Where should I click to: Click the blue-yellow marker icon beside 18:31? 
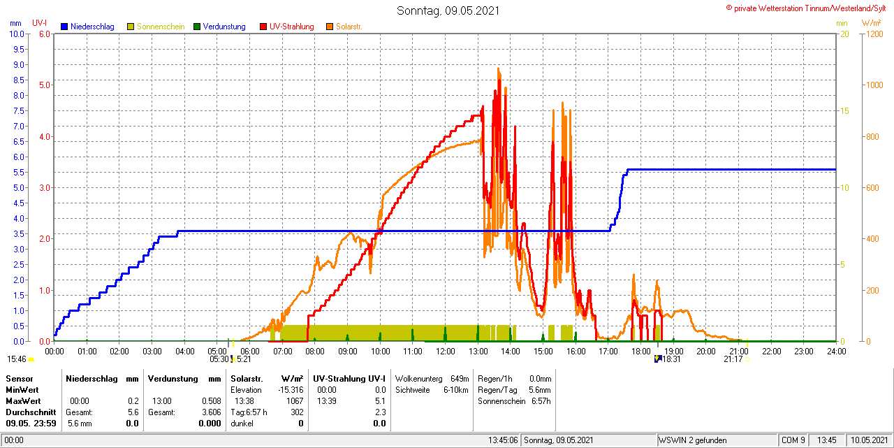[657, 359]
